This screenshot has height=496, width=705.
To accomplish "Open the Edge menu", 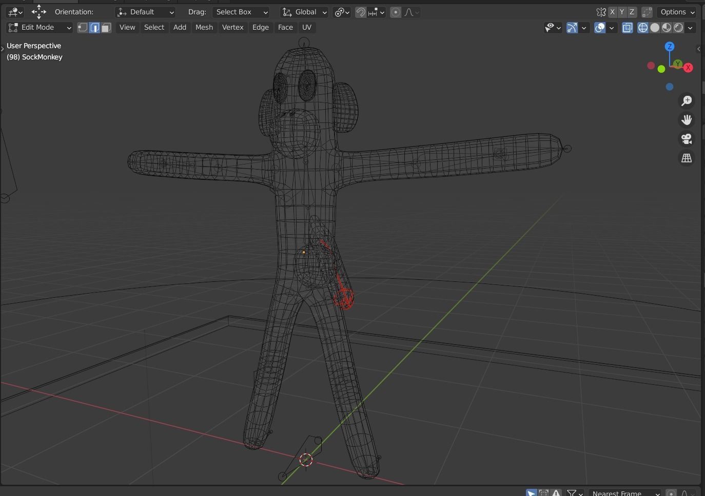I will click(x=261, y=28).
